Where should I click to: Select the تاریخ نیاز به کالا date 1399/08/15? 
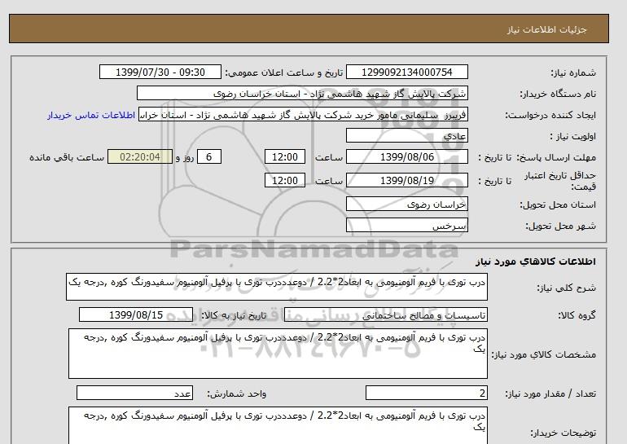(x=135, y=314)
